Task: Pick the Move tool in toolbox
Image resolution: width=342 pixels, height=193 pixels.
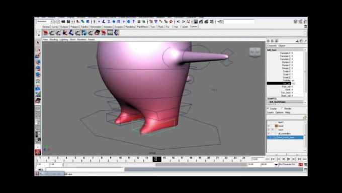Action: 38,62
